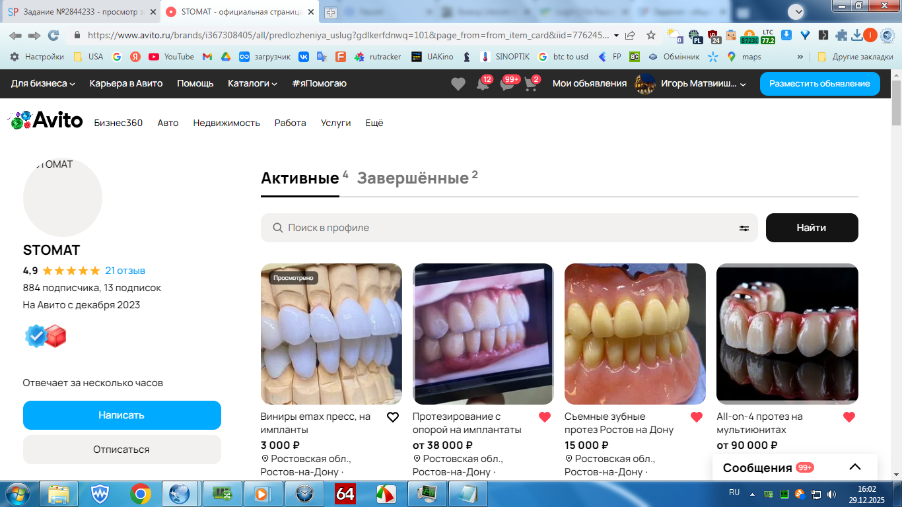Open the Google Drive bookmark icon

[225, 57]
